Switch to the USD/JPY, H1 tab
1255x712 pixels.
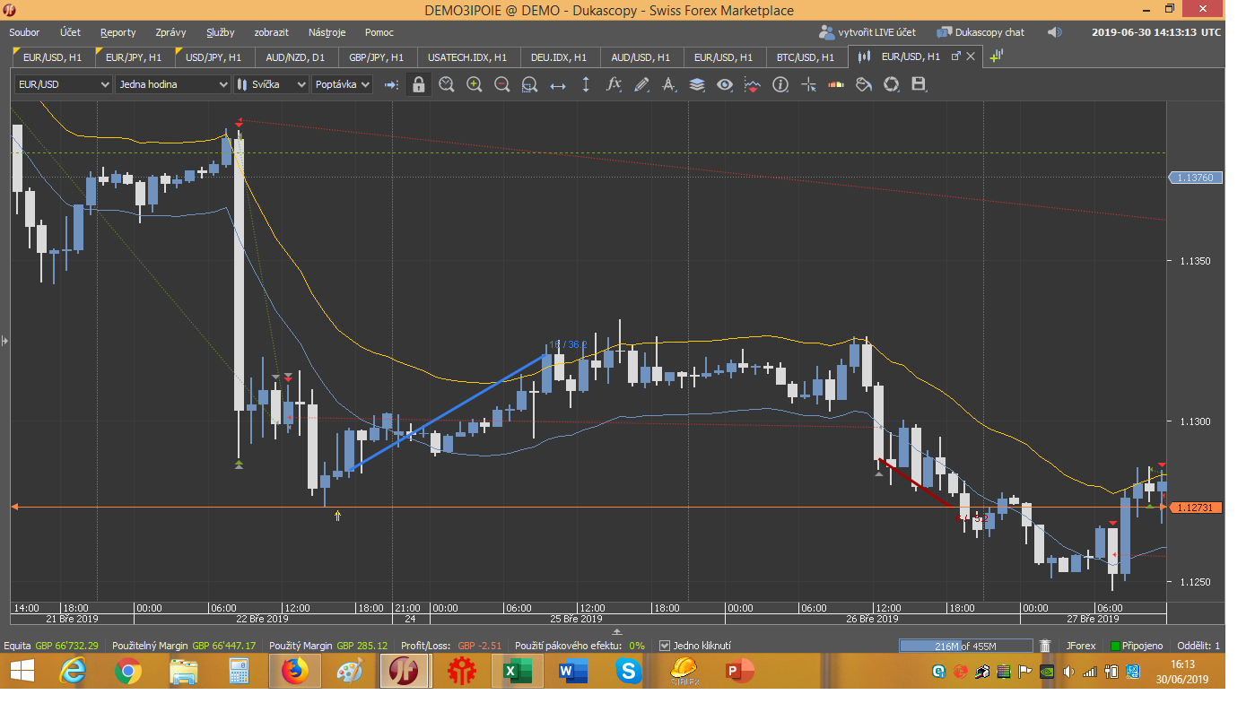pos(214,56)
